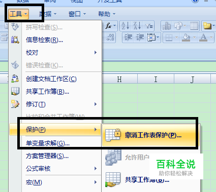Click the fx insert function icon
This screenshot has height=192, width=216.
click(108, 26)
